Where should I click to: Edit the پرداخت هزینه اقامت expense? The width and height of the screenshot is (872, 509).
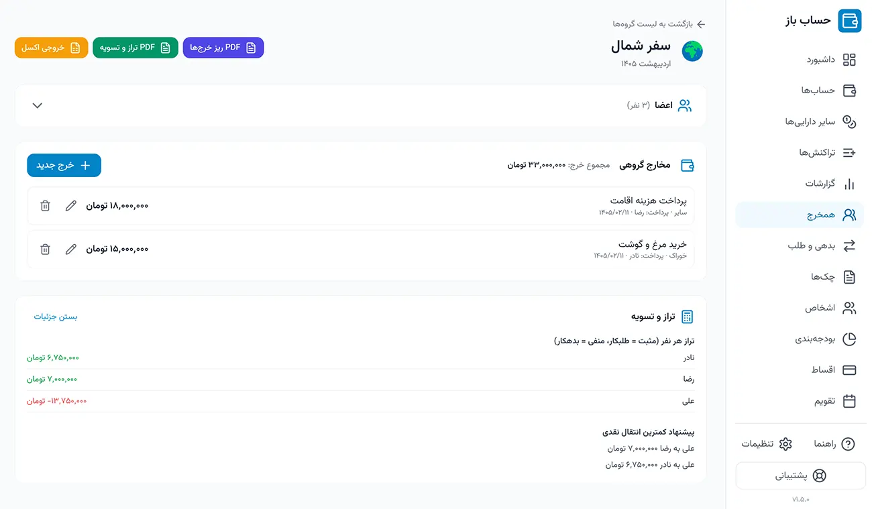point(70,206)
